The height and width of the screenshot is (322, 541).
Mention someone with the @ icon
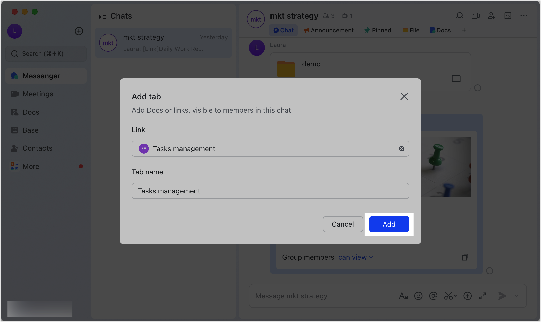click(433, 296)
